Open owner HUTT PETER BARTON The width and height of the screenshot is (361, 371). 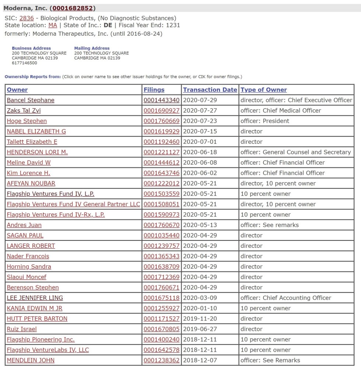click(x=37, y=319)
